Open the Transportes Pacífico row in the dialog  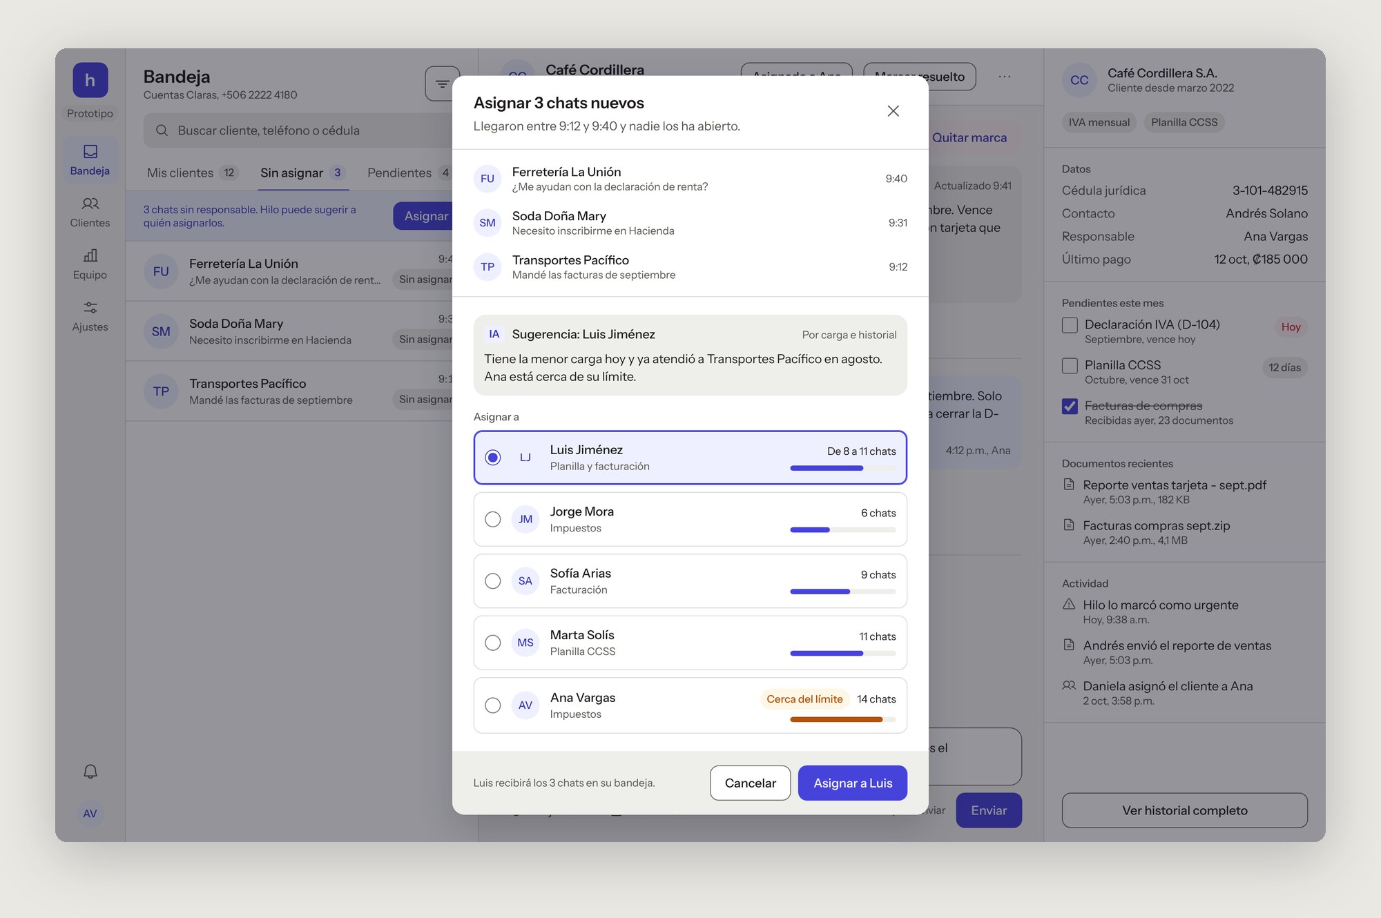pos(690,267)
